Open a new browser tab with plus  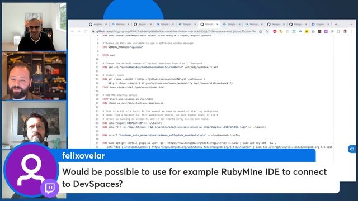(336, 24)
